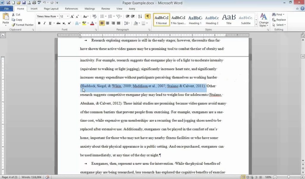
Task: Open the font size dropdown
Action: pos(68,16)
